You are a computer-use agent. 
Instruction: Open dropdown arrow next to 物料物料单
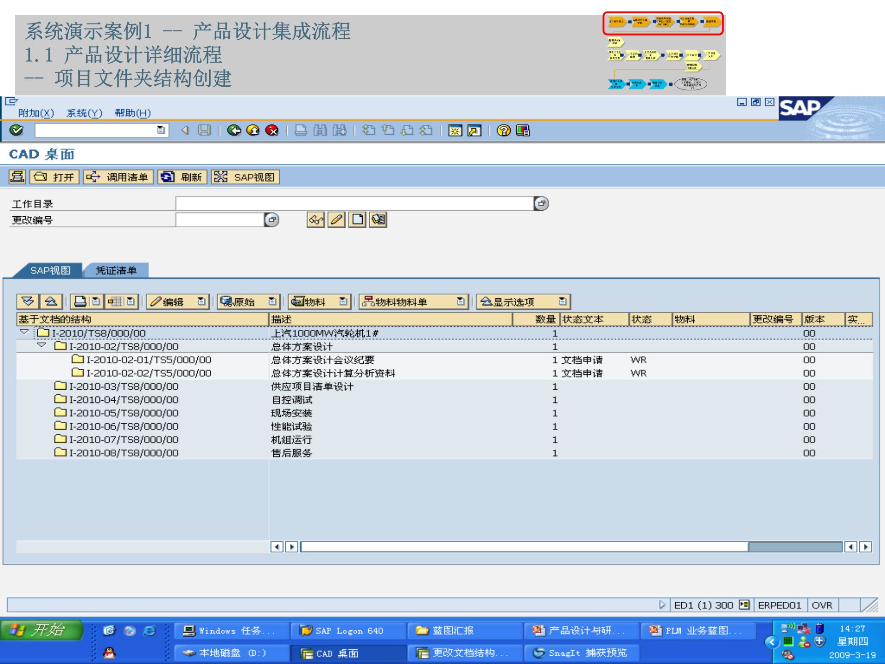(460, 302)
